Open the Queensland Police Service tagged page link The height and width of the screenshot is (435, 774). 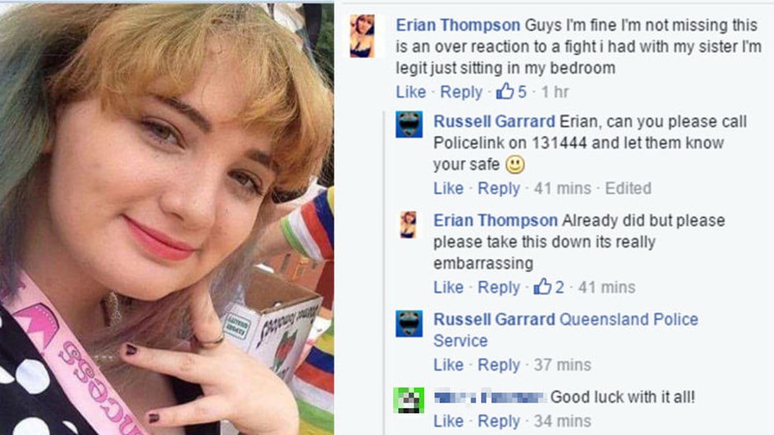coord(565,330)
